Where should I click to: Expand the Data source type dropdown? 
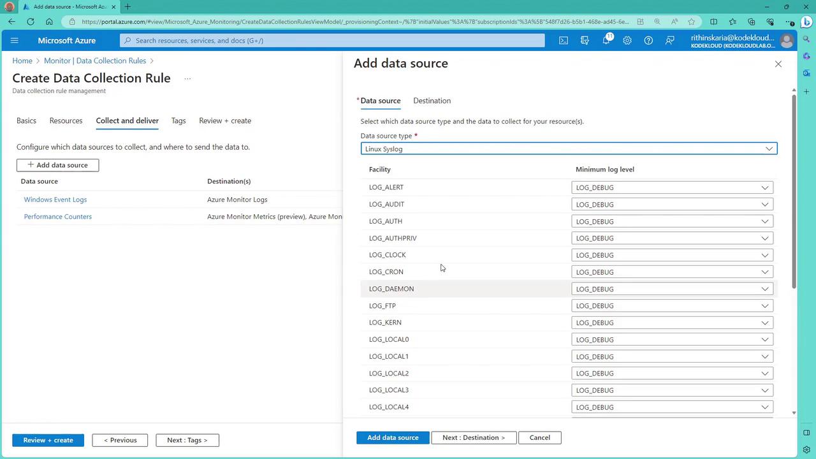point(569,149)
